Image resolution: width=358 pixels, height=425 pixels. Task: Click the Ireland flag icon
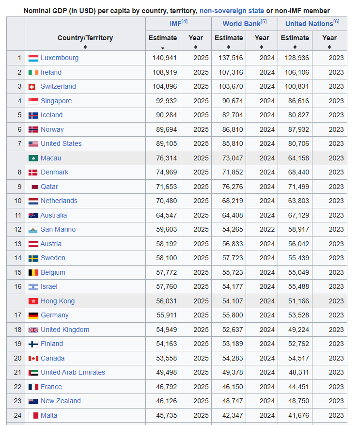pyautogui.click(x=33, y=73)
